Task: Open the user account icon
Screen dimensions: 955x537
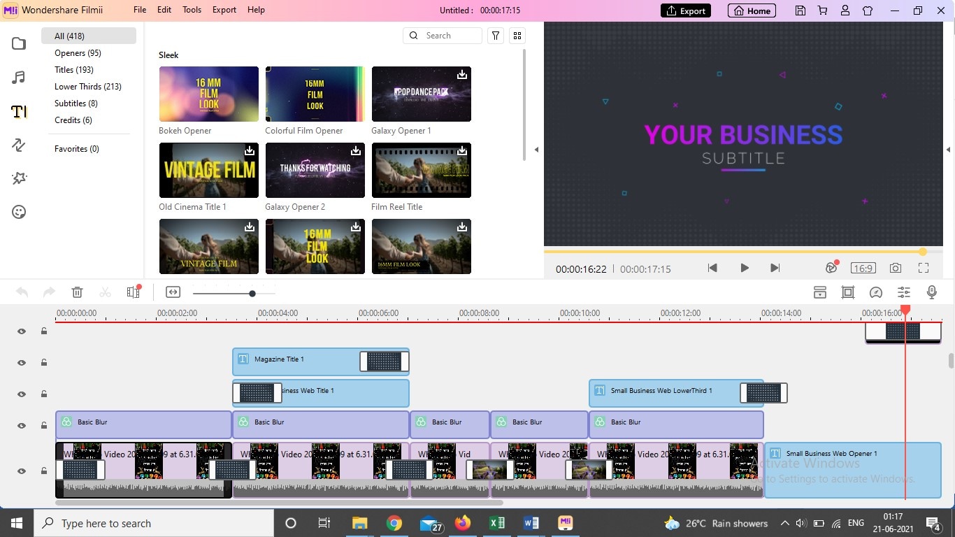Action: (845, 10)
